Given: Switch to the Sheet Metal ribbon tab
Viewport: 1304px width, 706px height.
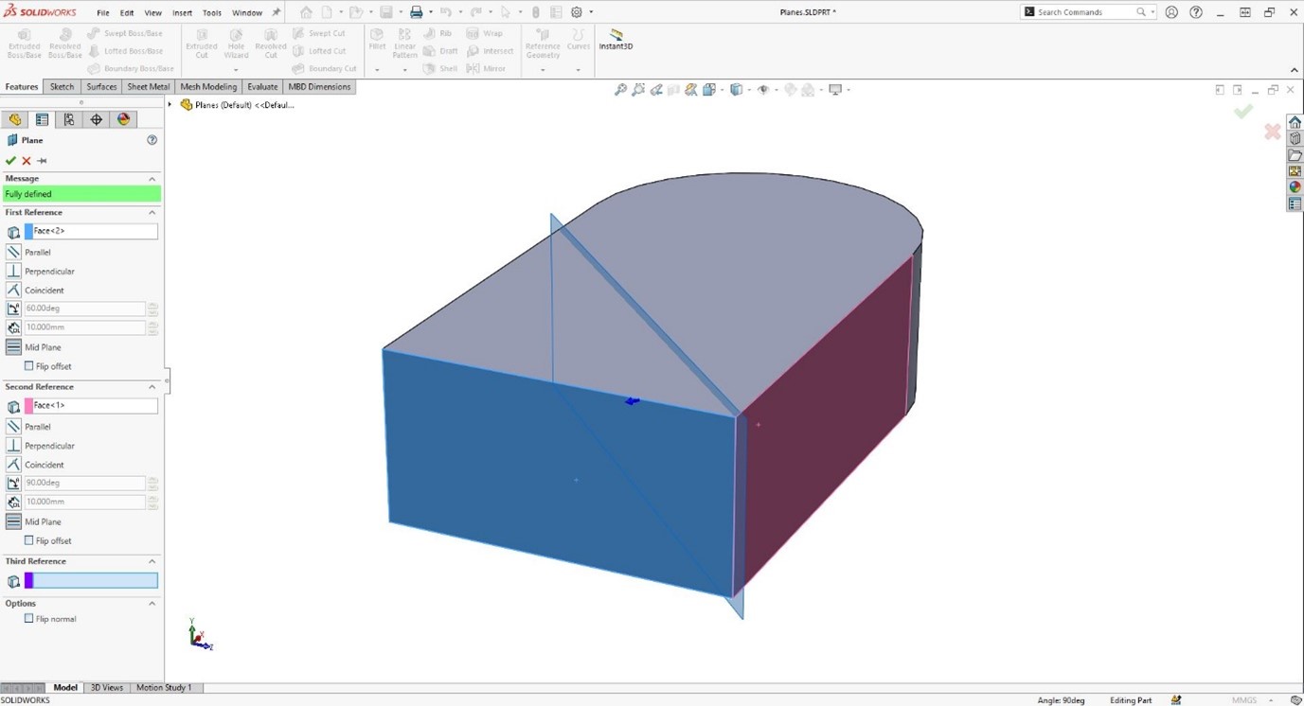Looking at the screenshot, I should (x=148, y=86).
